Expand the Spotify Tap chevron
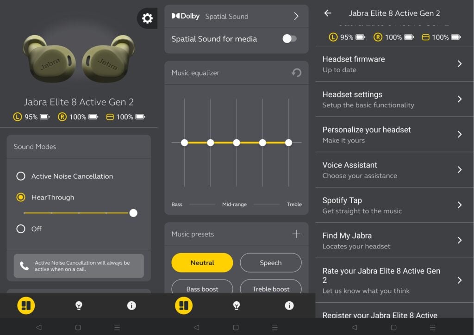 pyautogui.click(x=460, y=205)
